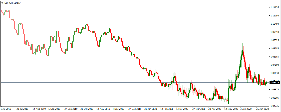
Task: Click the gray chart shift marker at bottom-left
Action: (x=1, y=106)
